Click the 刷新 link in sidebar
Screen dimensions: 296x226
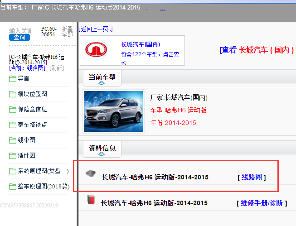[x=57, y=68]
